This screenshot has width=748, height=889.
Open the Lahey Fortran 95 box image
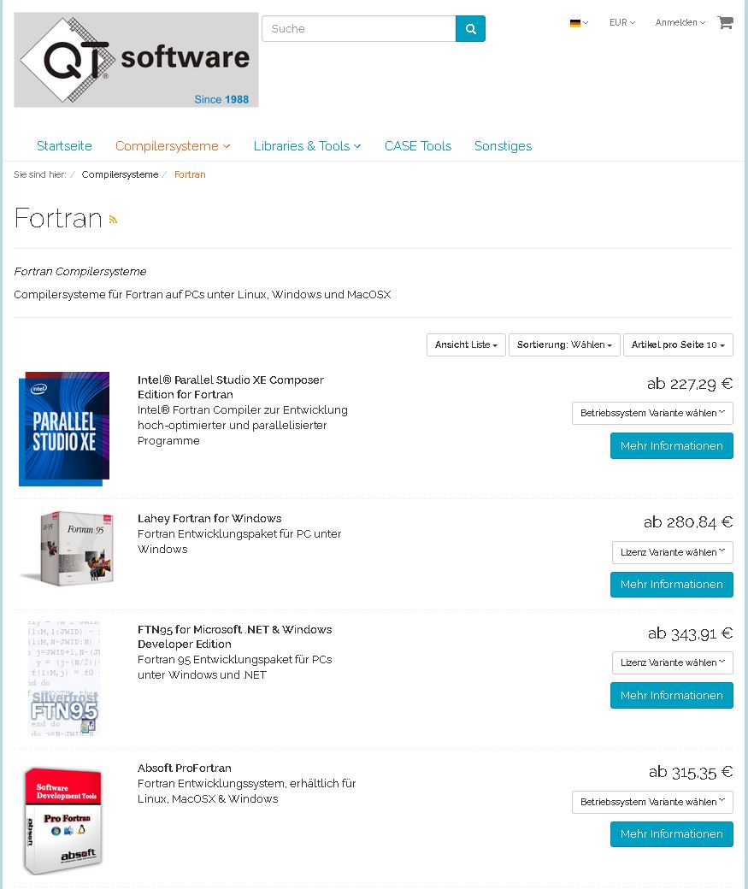[67, 548]
